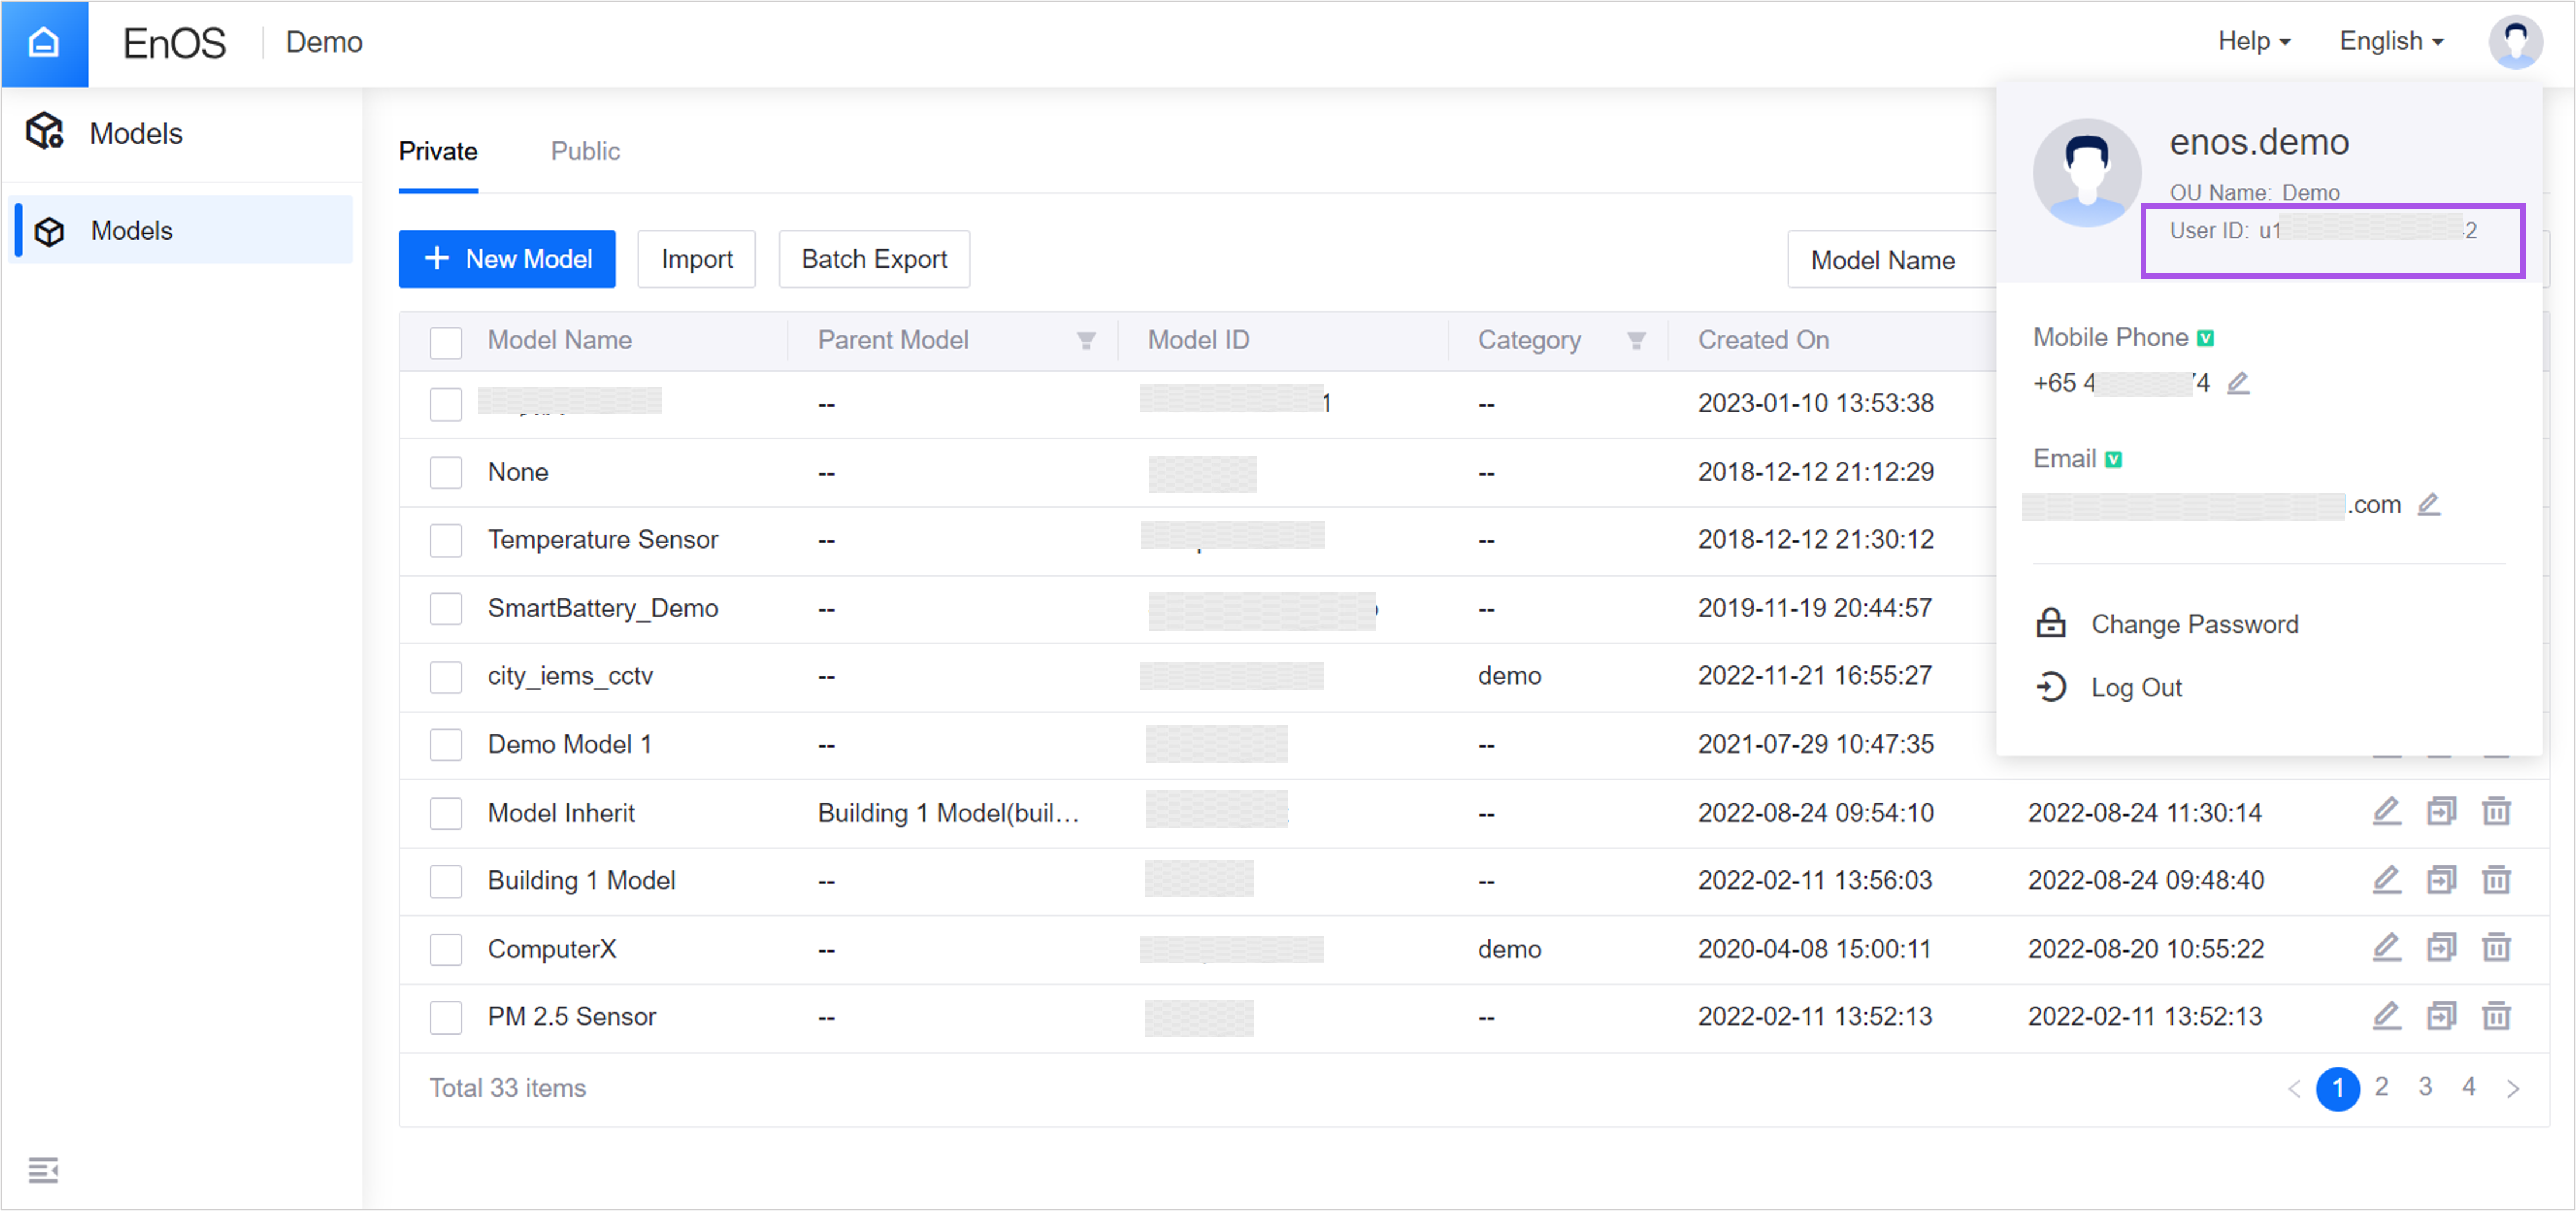
Task: Click the email edit pencil icon
Action: tap(2428, 505)
